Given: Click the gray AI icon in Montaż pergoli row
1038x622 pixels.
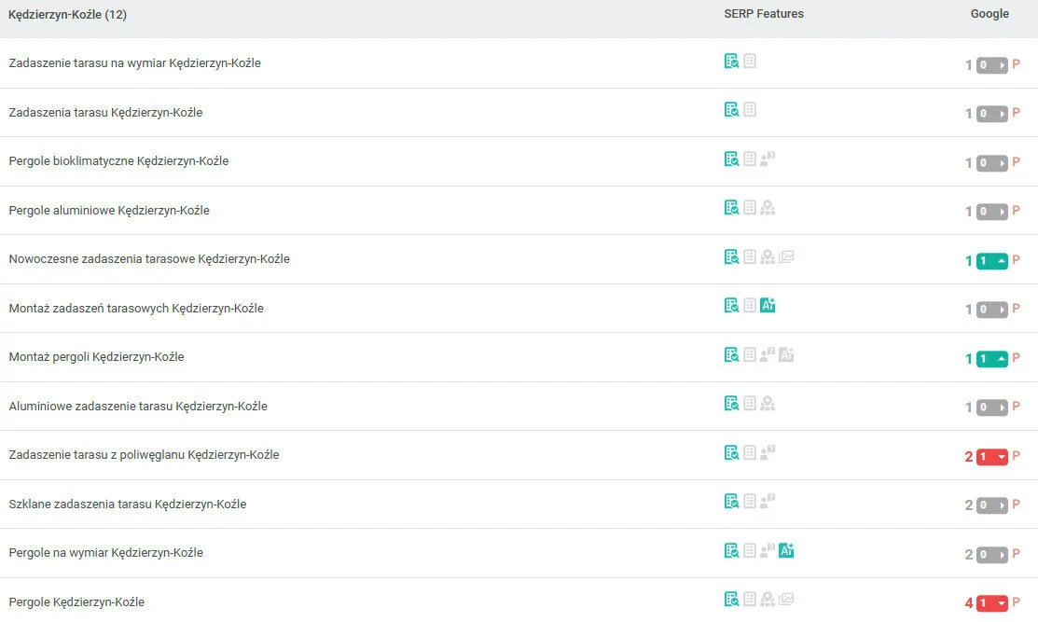Looking at the screenshot, I should pos(786,354).
